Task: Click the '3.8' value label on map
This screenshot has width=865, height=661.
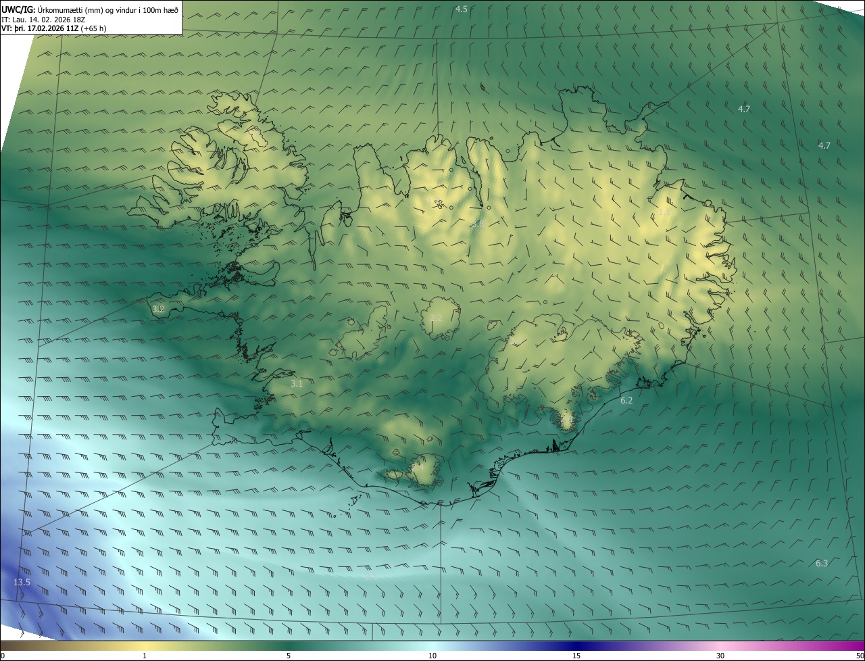Action: click(477, 224)
